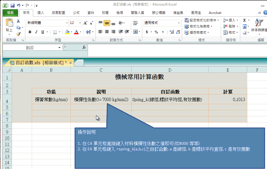
Task: Click the text orientation icon
Action: [121, 23]
